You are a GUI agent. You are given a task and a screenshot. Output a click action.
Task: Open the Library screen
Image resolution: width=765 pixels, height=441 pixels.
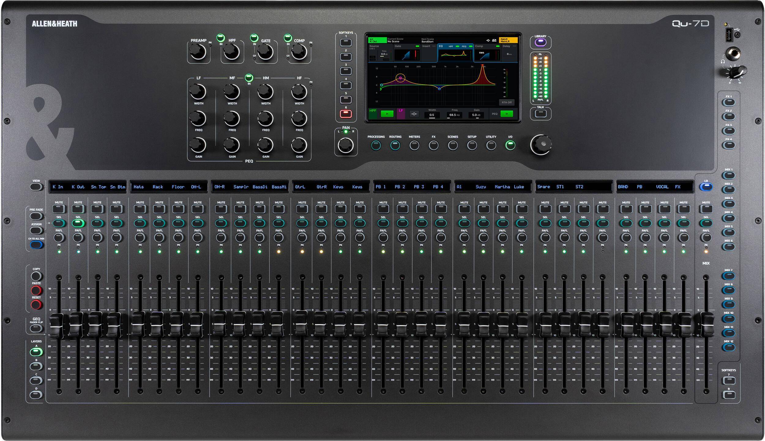[541, 42]
